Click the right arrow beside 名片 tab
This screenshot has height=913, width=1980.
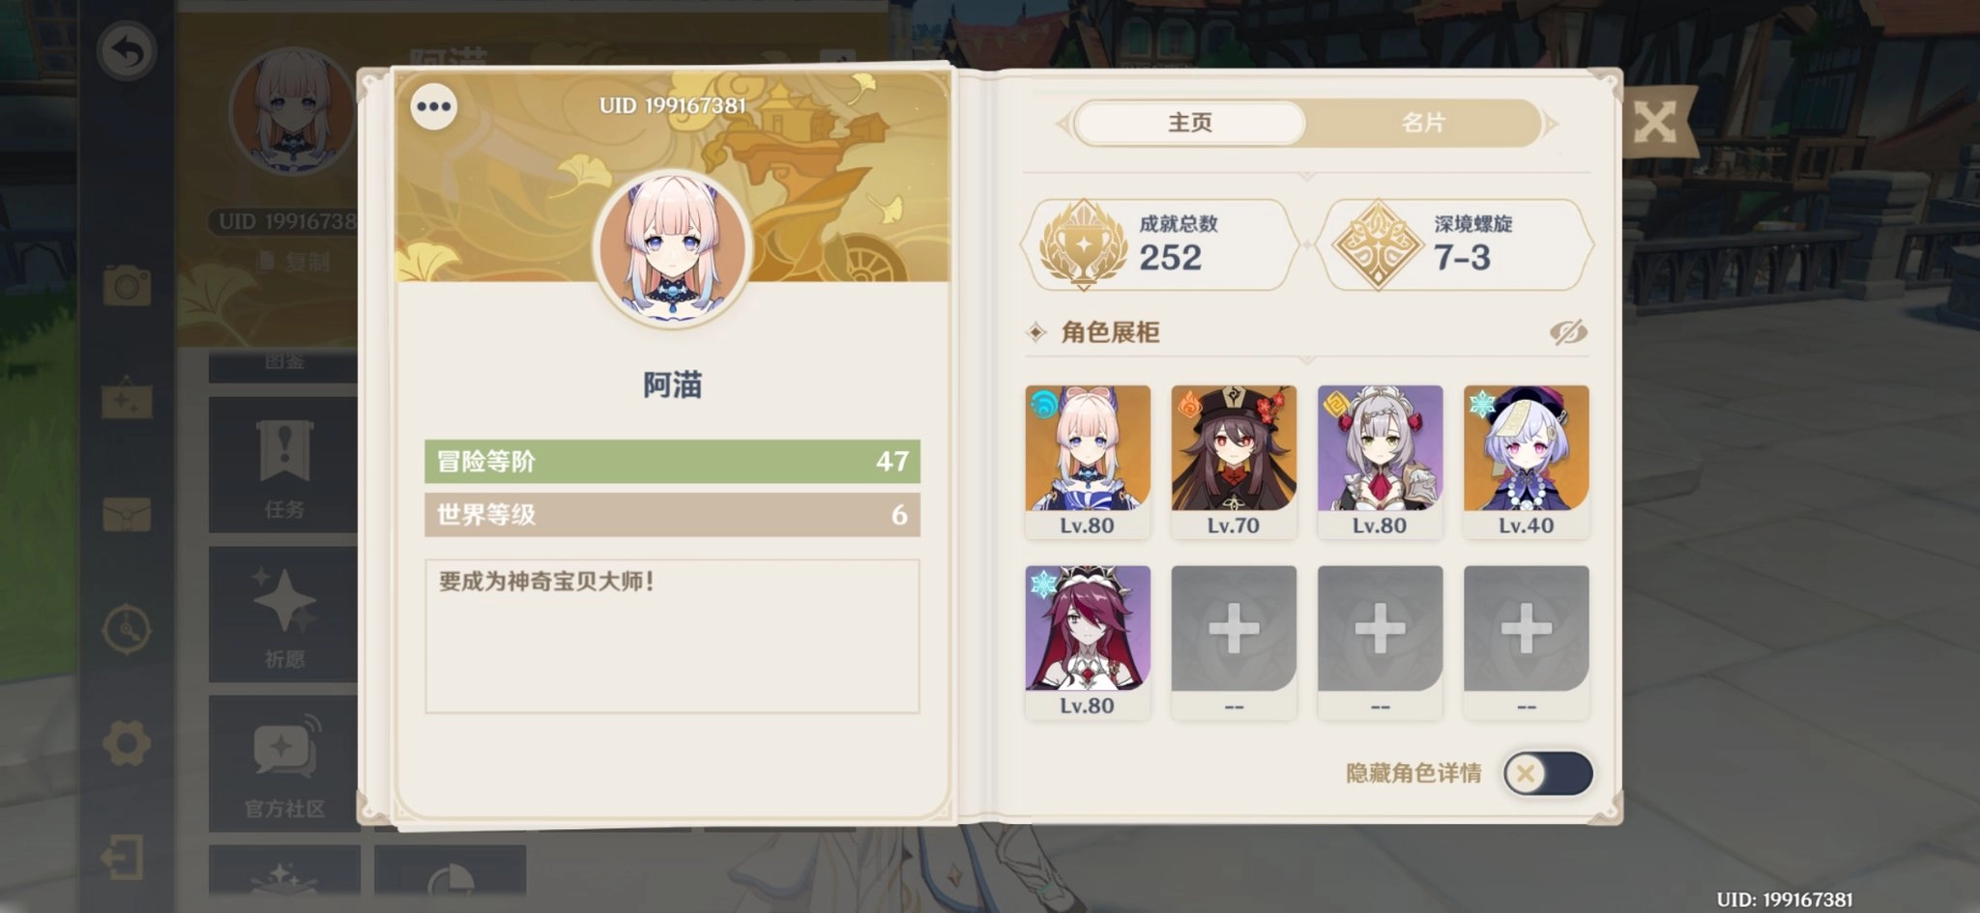tap(1552, 124)
